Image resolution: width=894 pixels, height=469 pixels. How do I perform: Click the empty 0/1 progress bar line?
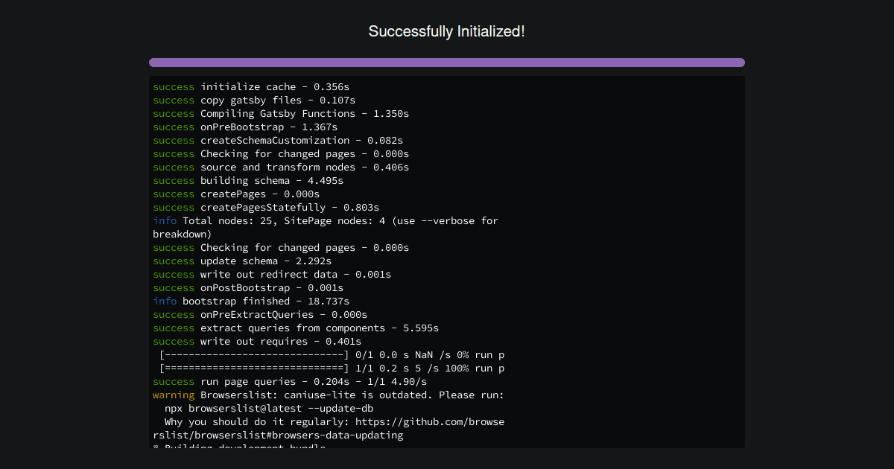(298, 354)
